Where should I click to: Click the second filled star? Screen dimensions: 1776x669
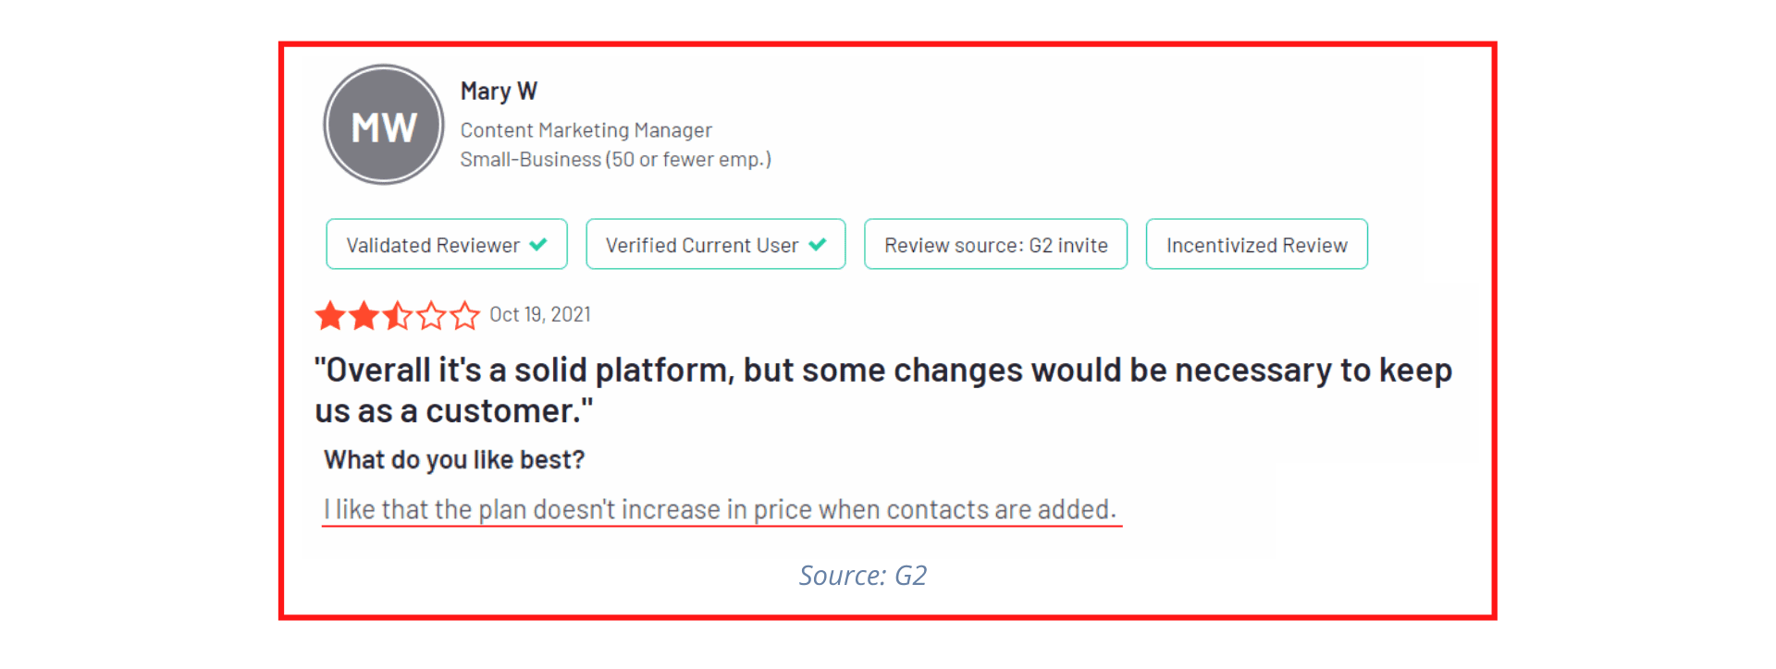pos(364,316)
